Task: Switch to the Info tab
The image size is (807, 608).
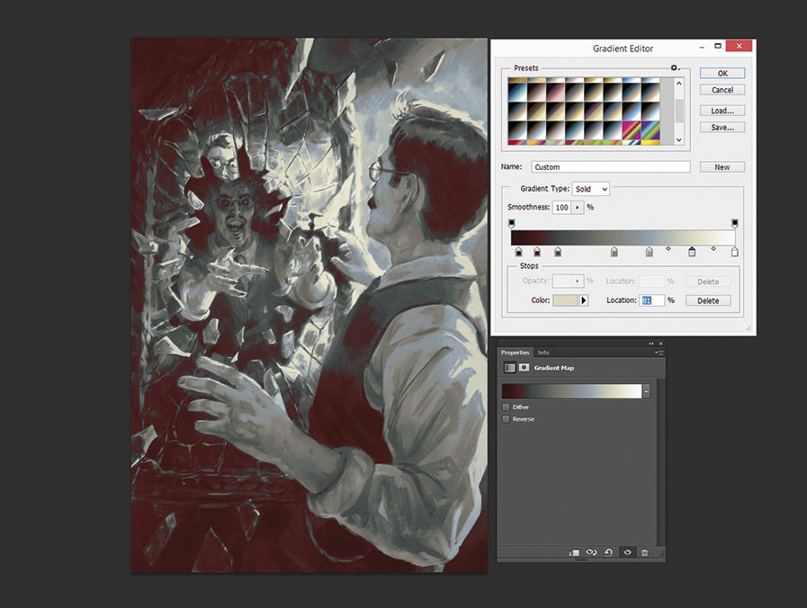Action: tap(542, 353)
